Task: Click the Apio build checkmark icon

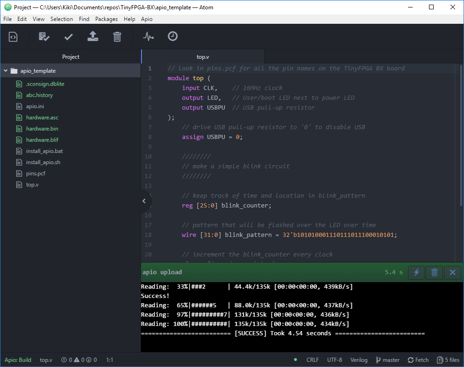Action: point(69,36)
